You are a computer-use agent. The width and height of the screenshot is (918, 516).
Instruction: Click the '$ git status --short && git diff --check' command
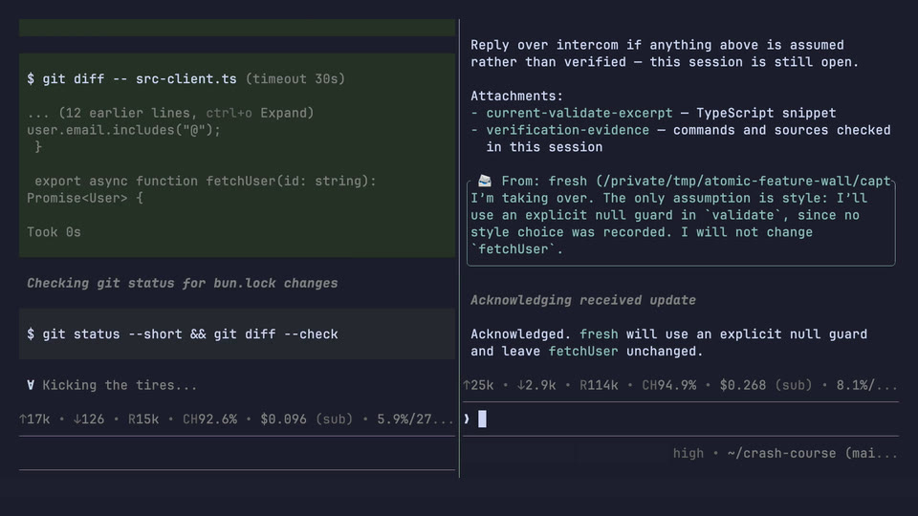[x=182, y=334]
